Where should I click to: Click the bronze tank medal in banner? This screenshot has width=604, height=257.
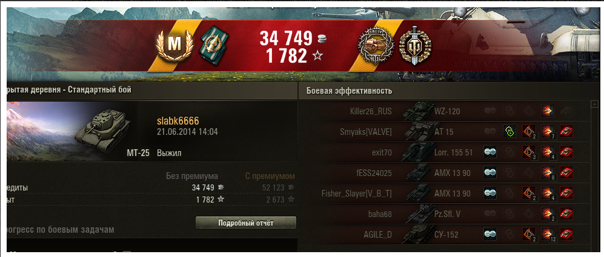click(x=376, y=46)
